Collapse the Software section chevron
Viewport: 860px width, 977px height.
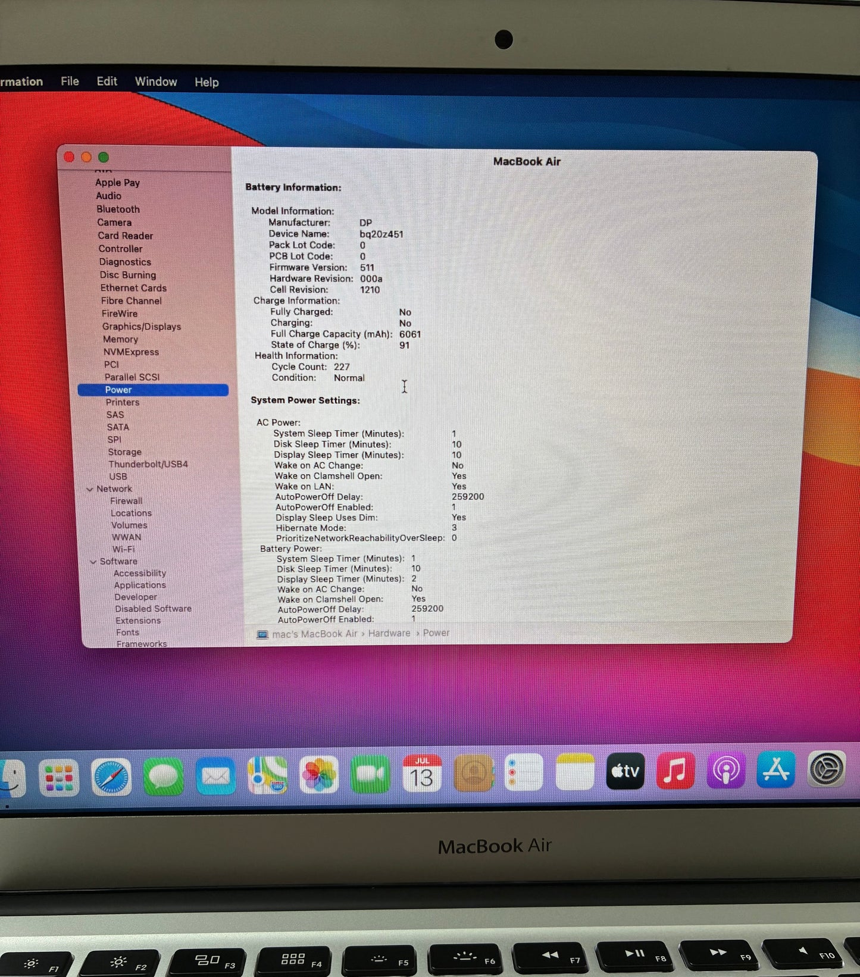(93, 562)
